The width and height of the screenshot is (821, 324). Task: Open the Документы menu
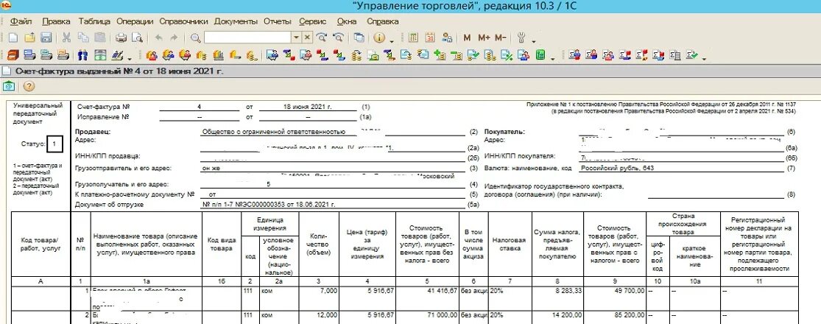pyautogui.click(x=236, y=21)
